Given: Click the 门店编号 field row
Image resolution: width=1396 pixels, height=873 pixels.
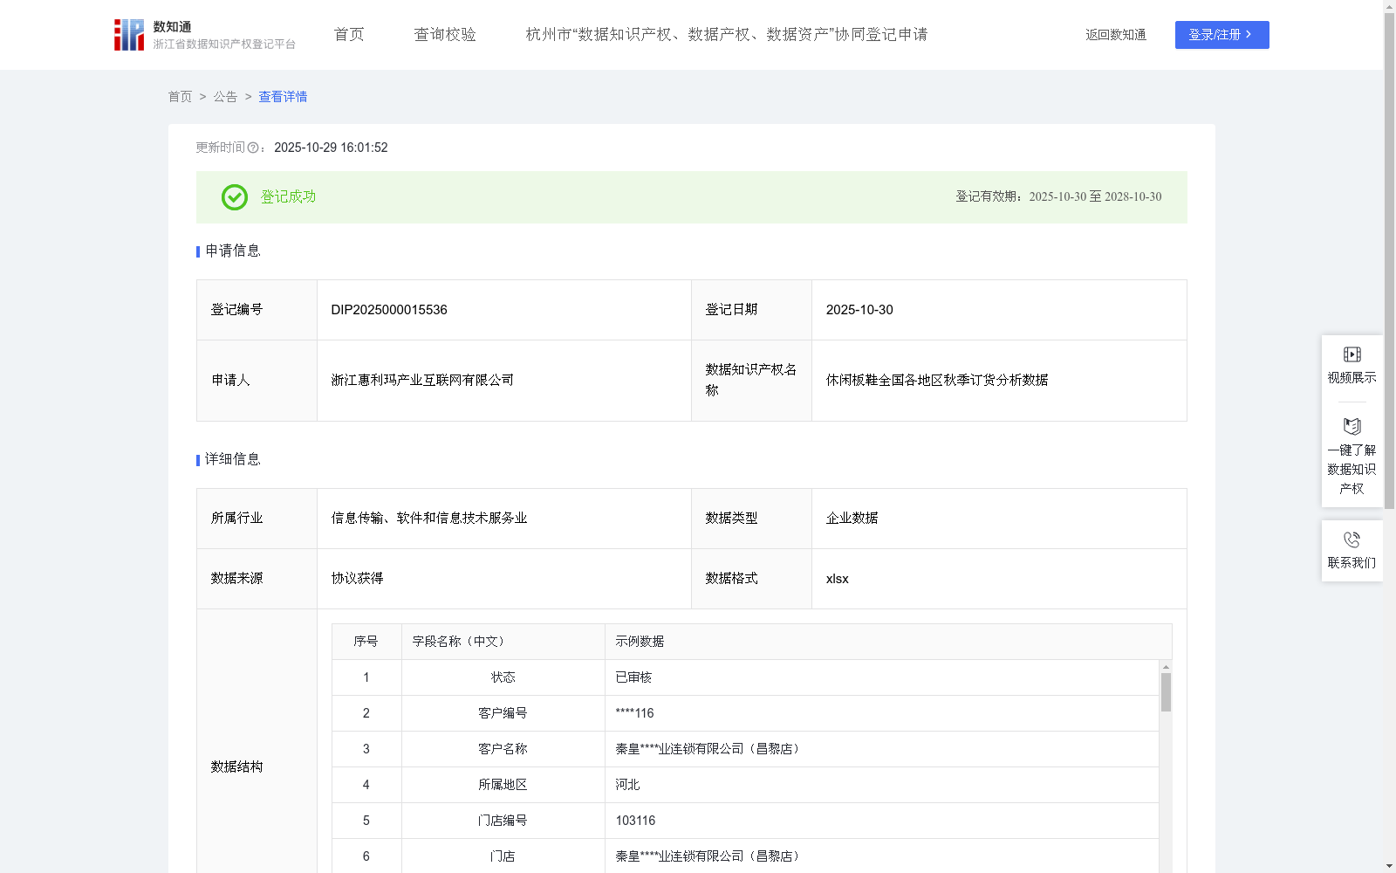Looking at the screenshot, I should click(503, 821).
